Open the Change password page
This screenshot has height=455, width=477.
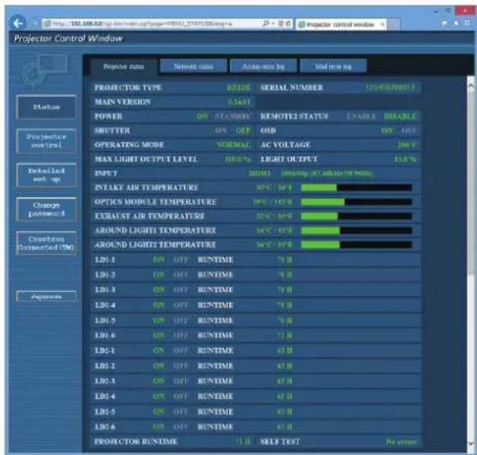coord(46,209)
